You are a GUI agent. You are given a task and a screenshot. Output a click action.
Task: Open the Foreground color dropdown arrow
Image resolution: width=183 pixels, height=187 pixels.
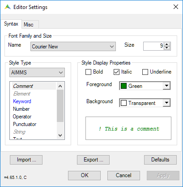166,86
